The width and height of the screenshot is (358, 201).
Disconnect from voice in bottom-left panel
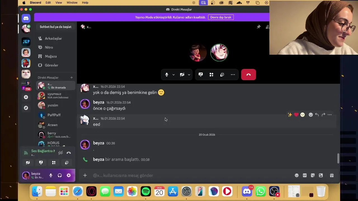coord(69,153)
